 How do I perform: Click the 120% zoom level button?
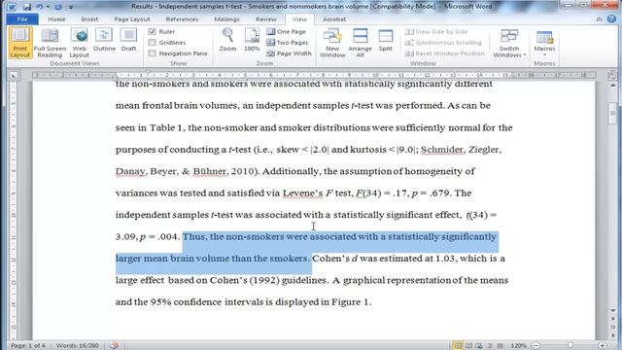pyautogui.click(x=518, y=346)
